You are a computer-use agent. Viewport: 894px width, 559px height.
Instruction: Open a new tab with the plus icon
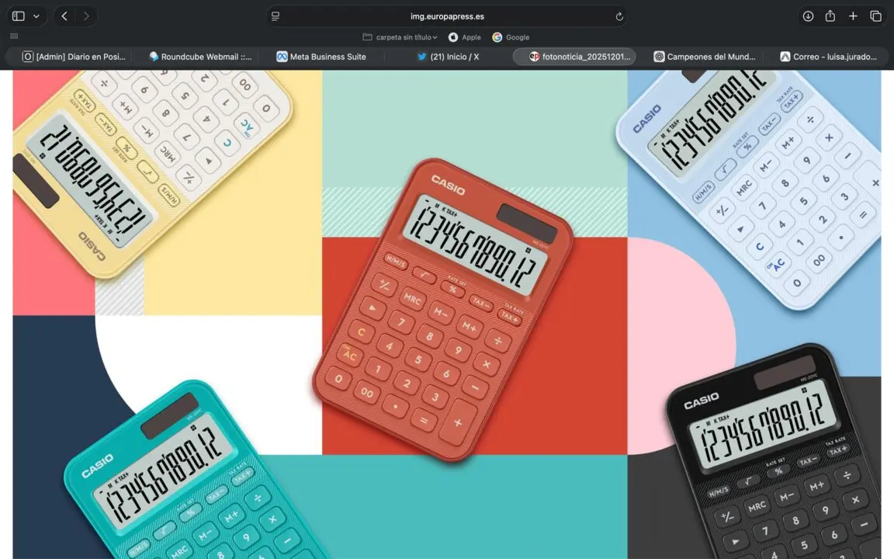[853, 16]
